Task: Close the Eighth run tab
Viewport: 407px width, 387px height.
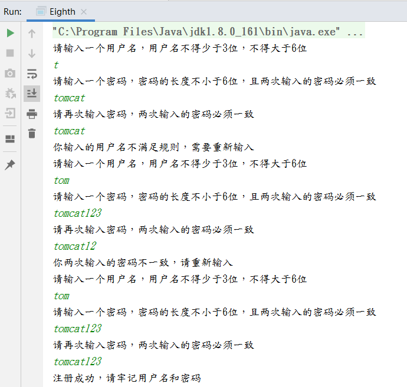Action: click(84, 12)
